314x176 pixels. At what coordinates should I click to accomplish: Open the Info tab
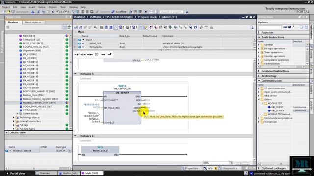[209, 168]
